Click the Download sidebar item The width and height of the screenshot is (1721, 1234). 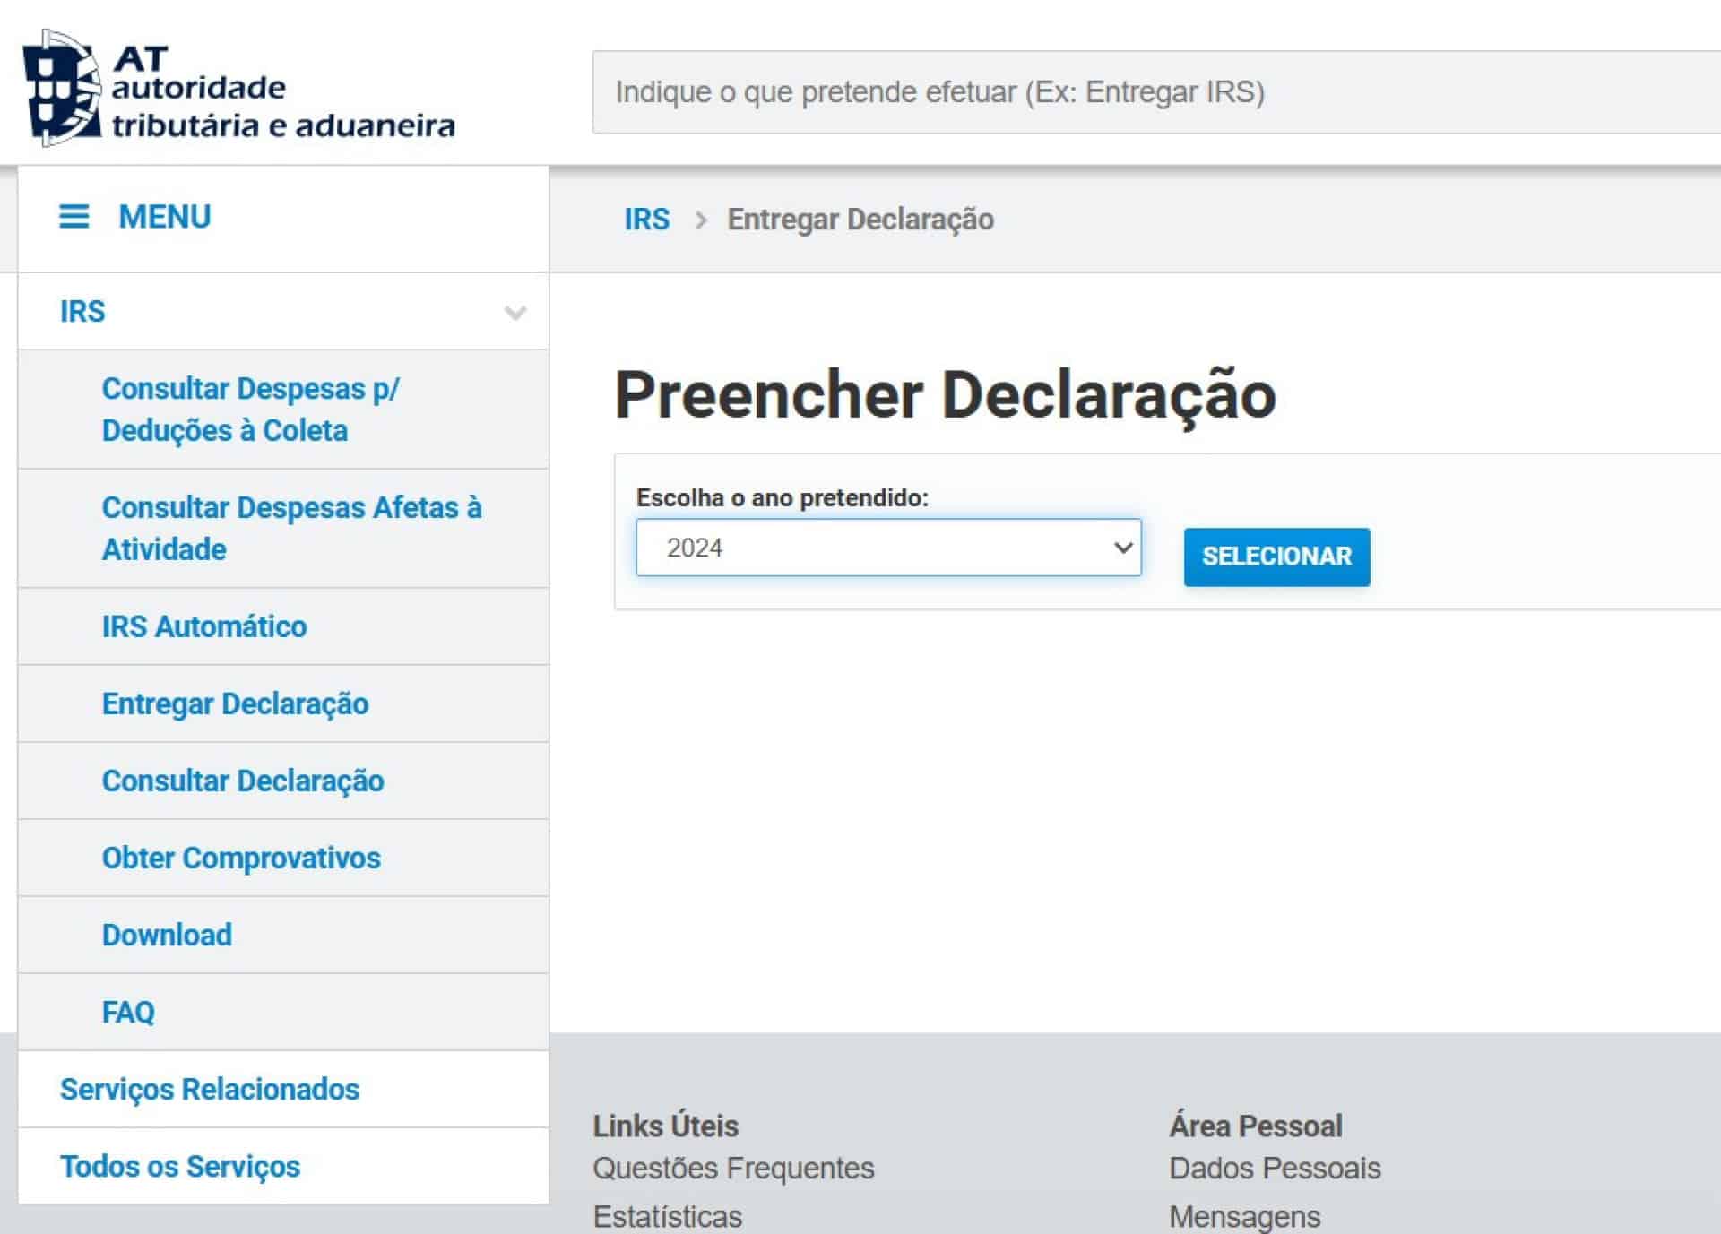coord(167,935)
